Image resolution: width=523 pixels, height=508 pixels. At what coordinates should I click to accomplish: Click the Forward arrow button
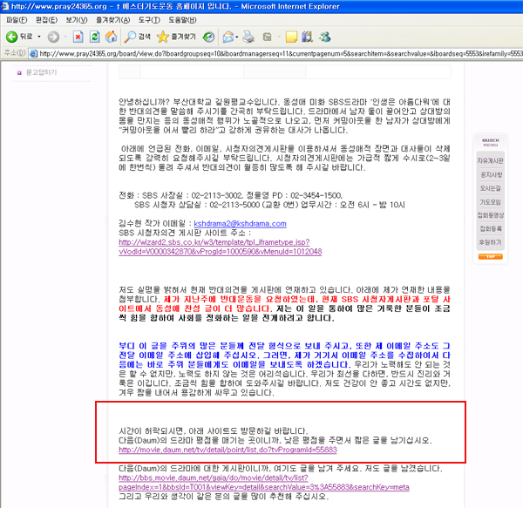click(53, 37)
